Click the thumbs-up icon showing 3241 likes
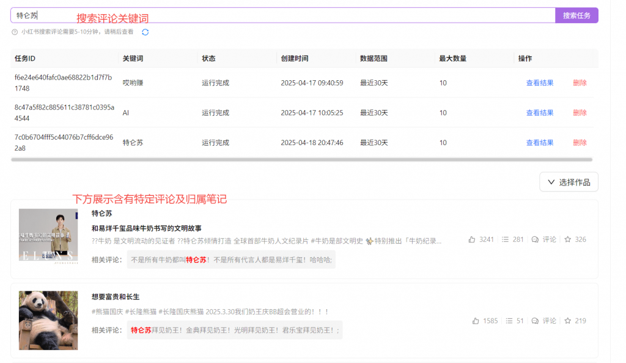626x363 pixels. point(472,239)
